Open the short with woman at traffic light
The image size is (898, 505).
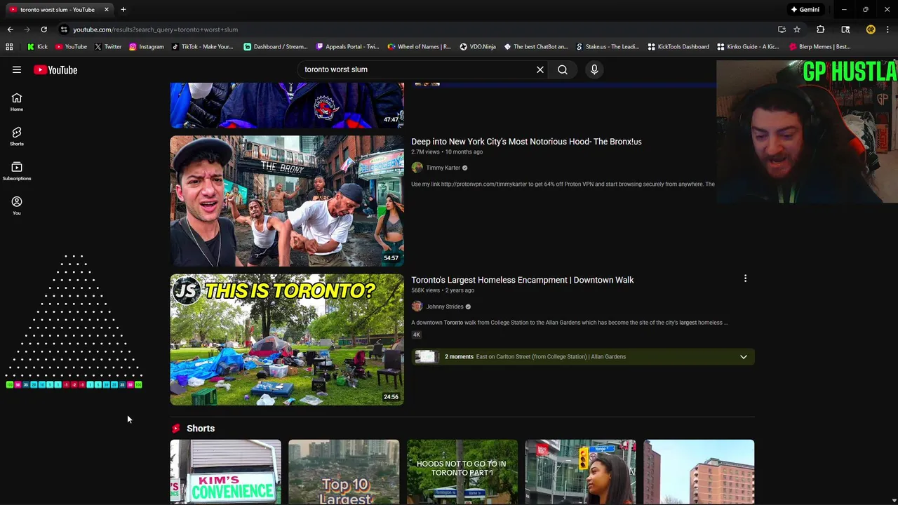pyautogui.click(x=580, y=472)
